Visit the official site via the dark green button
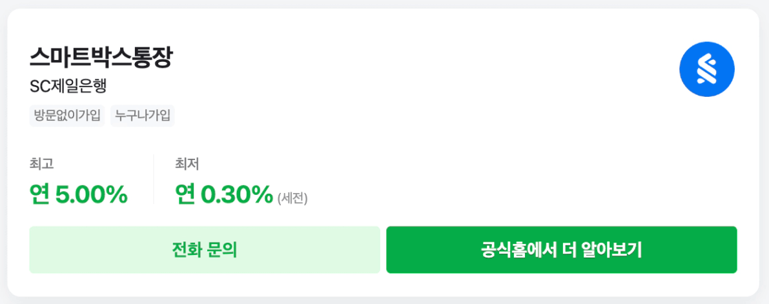The height and width of the screenshot is (304, 769). [561, 250]
